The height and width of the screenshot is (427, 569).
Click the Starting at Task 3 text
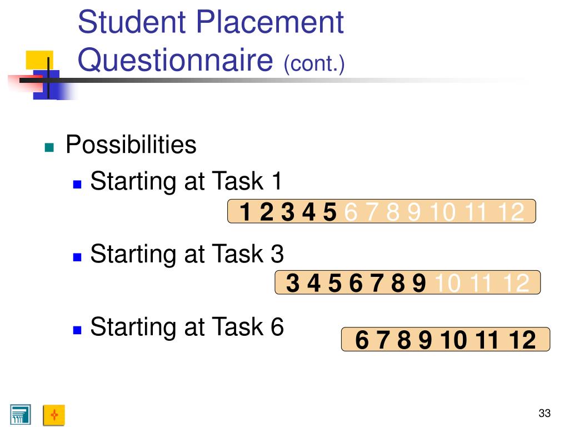187,254
